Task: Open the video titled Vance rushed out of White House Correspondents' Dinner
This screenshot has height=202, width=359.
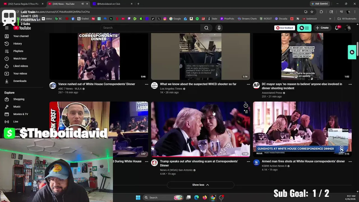Action: [x=96, y=84]
